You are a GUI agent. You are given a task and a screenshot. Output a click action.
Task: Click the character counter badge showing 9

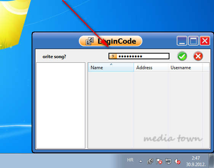(113, 56)
